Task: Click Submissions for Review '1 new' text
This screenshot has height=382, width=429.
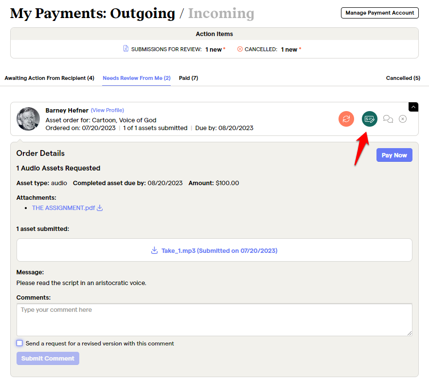Action: coord(214,49)
